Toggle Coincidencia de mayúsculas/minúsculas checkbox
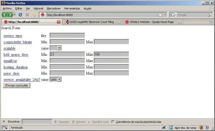The width and height of the screenshot is (215, 131). (x=113, y=122)
